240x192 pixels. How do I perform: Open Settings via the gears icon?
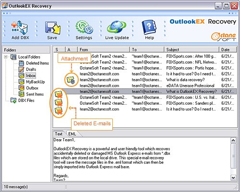[x=84, y=27]
